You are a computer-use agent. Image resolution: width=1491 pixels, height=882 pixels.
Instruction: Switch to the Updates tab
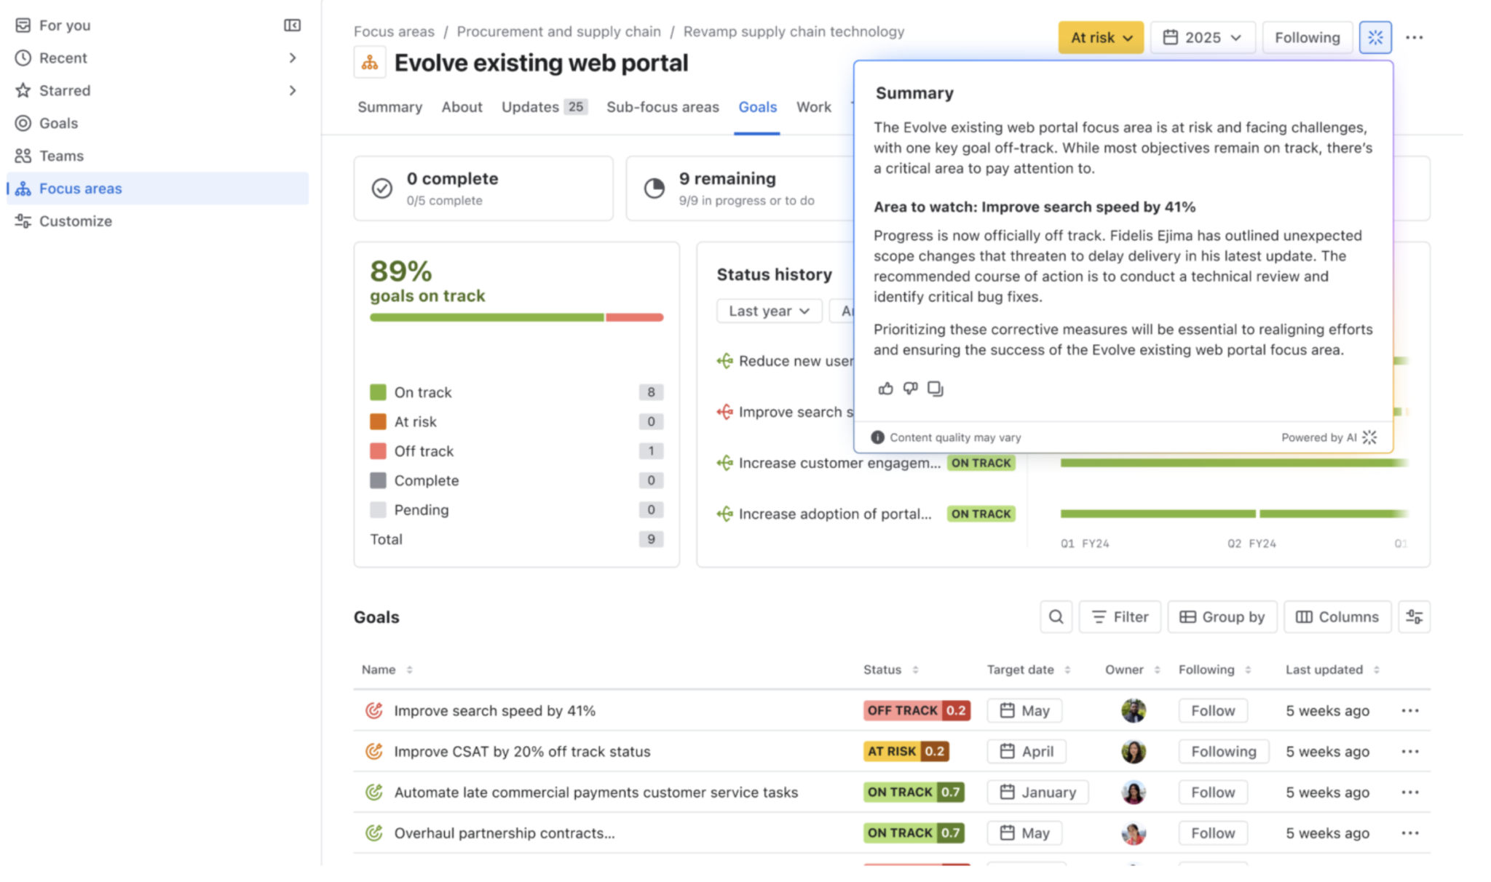click(x=530, y=107)
